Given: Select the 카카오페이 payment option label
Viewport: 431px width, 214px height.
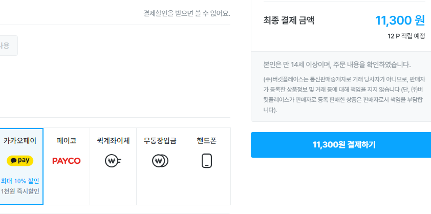Looking at the screenshot, I should pyautogui.click(x=20, y=140).
